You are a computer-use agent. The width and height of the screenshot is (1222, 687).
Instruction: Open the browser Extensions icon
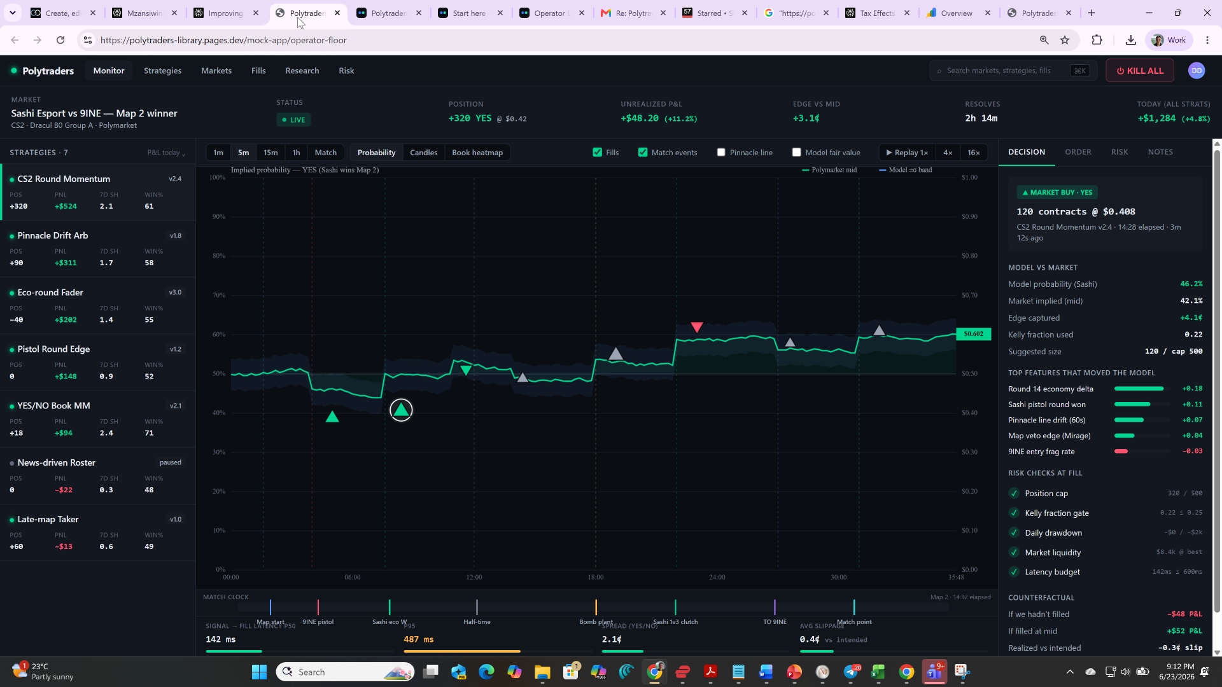1097,40
